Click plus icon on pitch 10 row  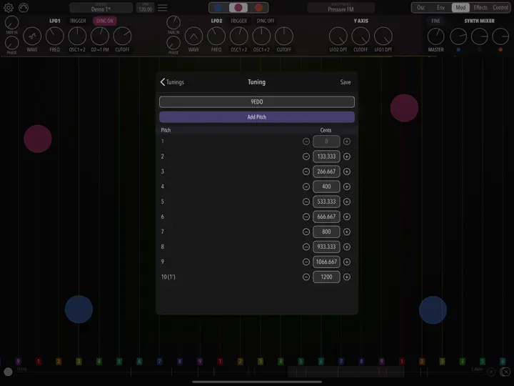pos(347,277)
